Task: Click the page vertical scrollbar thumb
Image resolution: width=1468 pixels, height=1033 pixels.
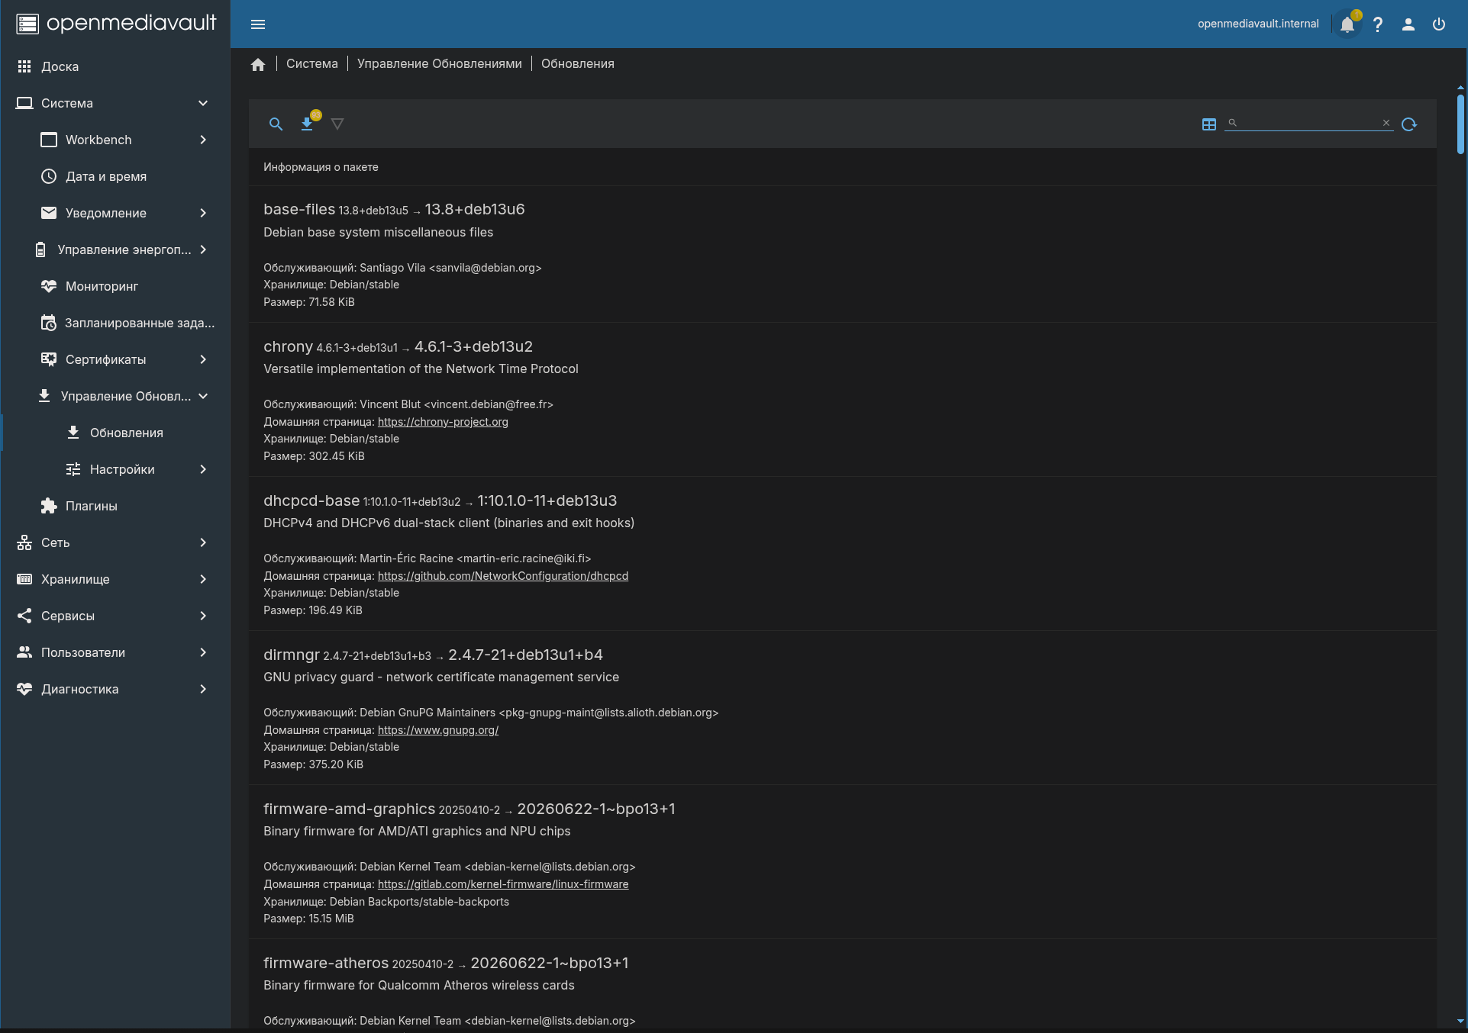Action: [1460, 124]
